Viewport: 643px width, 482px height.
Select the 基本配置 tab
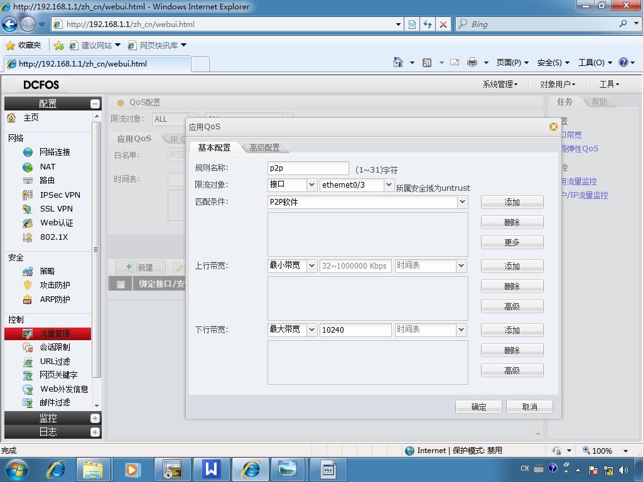pyautogui.click(x=214, y=147)
